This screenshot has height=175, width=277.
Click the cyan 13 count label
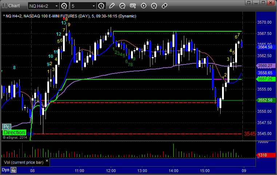click(x=64, y=23)
